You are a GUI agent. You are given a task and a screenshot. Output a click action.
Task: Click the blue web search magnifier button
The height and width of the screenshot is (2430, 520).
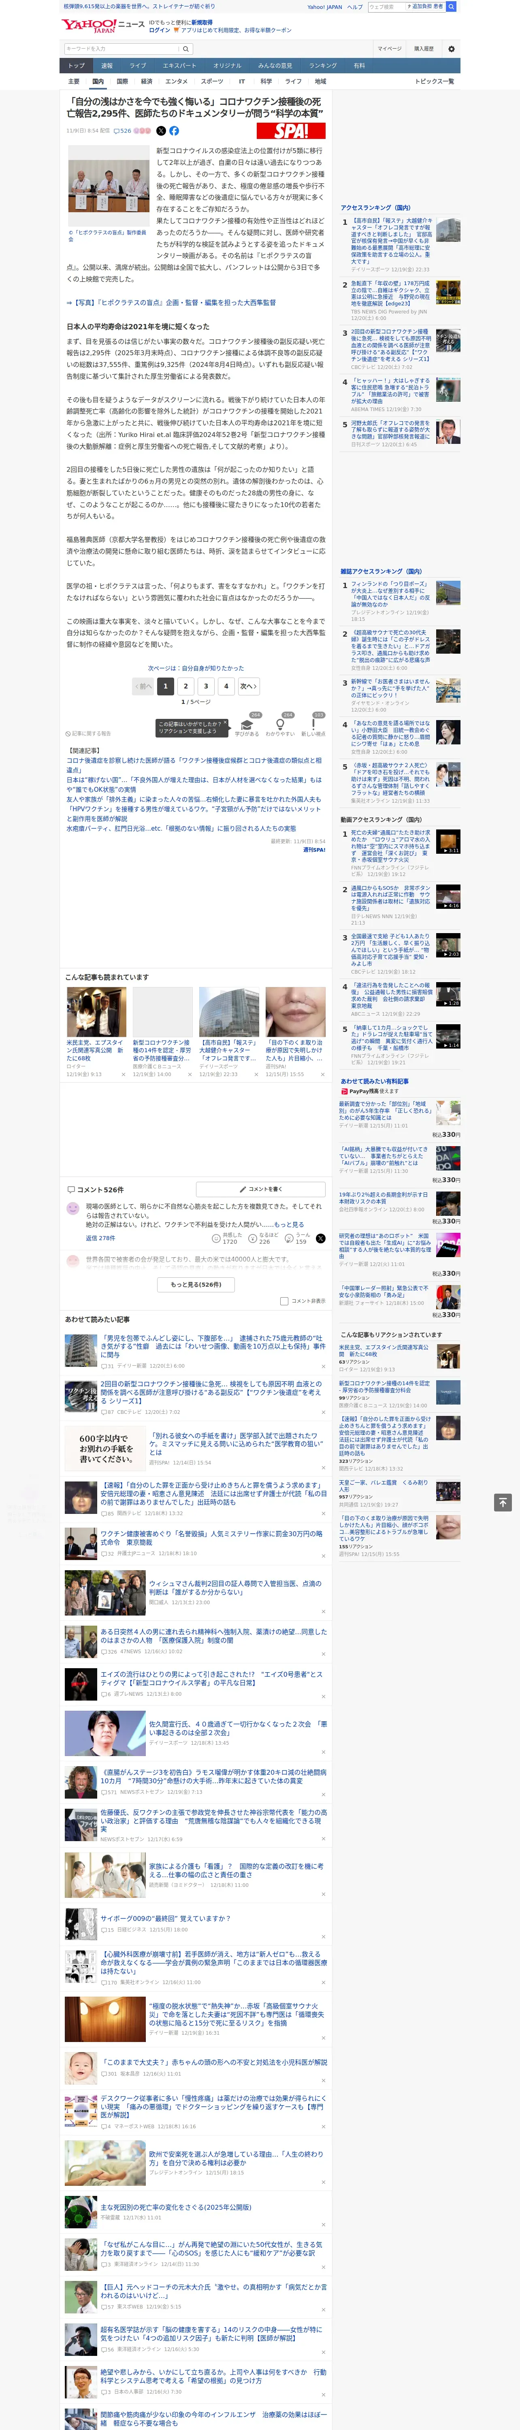click(451, 6)
